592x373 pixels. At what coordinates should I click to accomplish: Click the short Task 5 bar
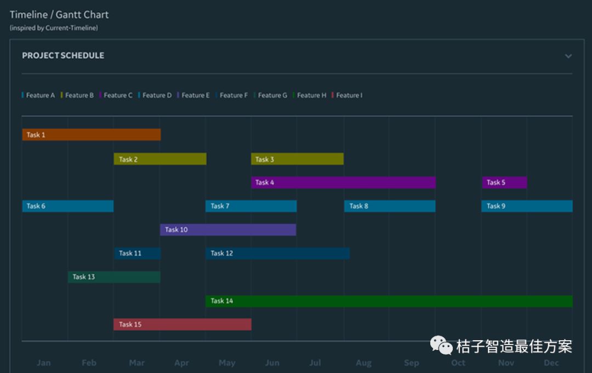(504, 182)
